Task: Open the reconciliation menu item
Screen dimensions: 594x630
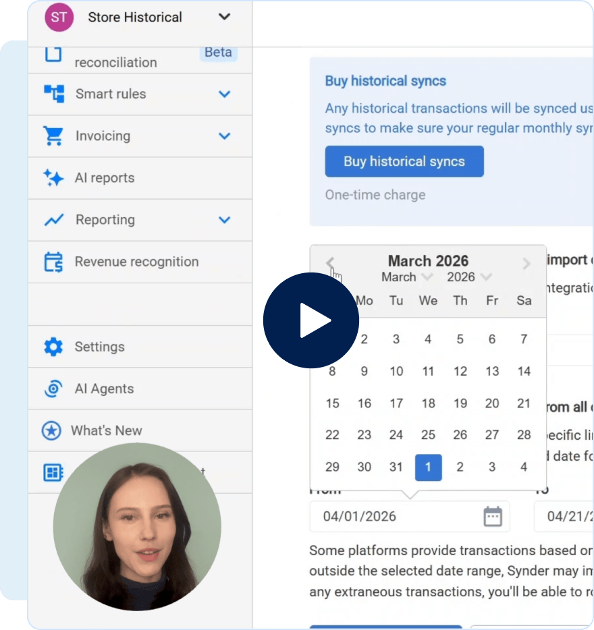Action: tap(115, 62)
